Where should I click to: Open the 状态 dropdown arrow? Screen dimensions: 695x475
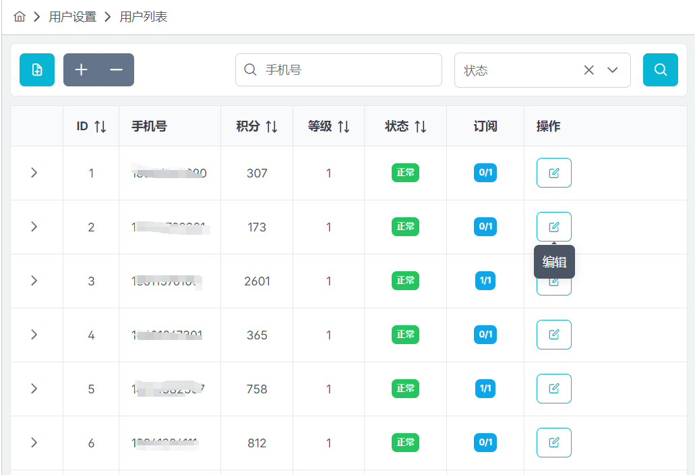pos(613,70)
